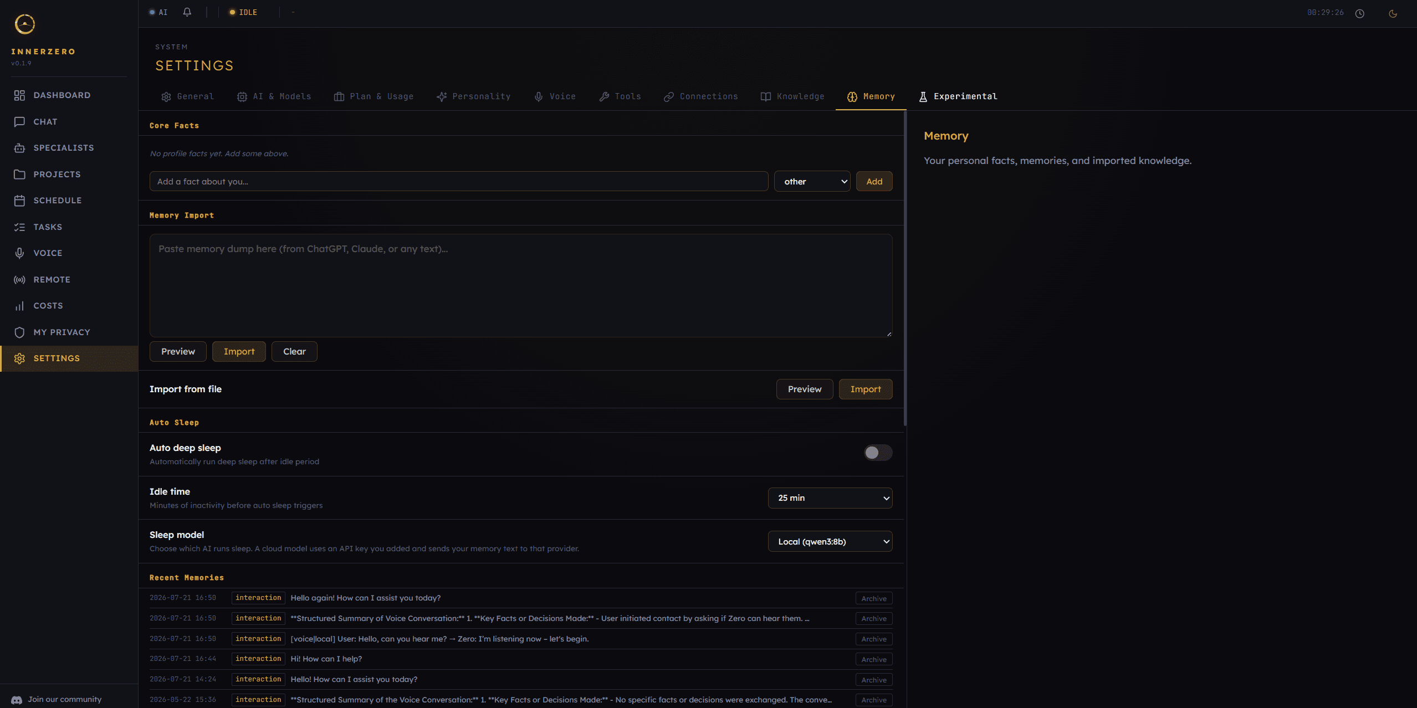This screenshot has height=708, width=1417.
Task: Click the notification bell icon
Action: click(x=187, y=12)
